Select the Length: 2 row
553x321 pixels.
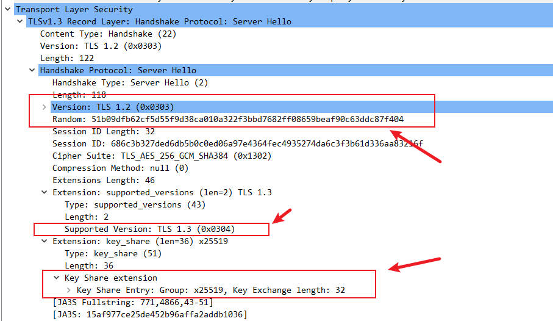click(x=87, y=217)
